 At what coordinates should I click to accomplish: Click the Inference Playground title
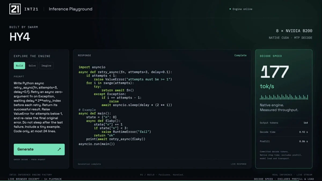click(71, 9)
